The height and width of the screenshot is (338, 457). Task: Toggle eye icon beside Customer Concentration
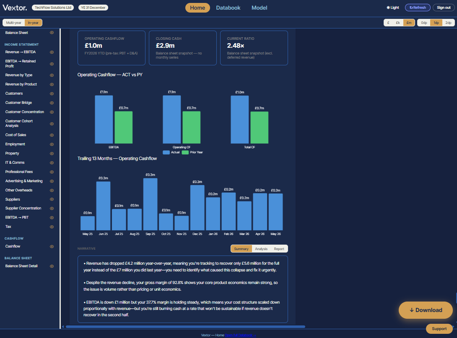click(x=52, y=112)
